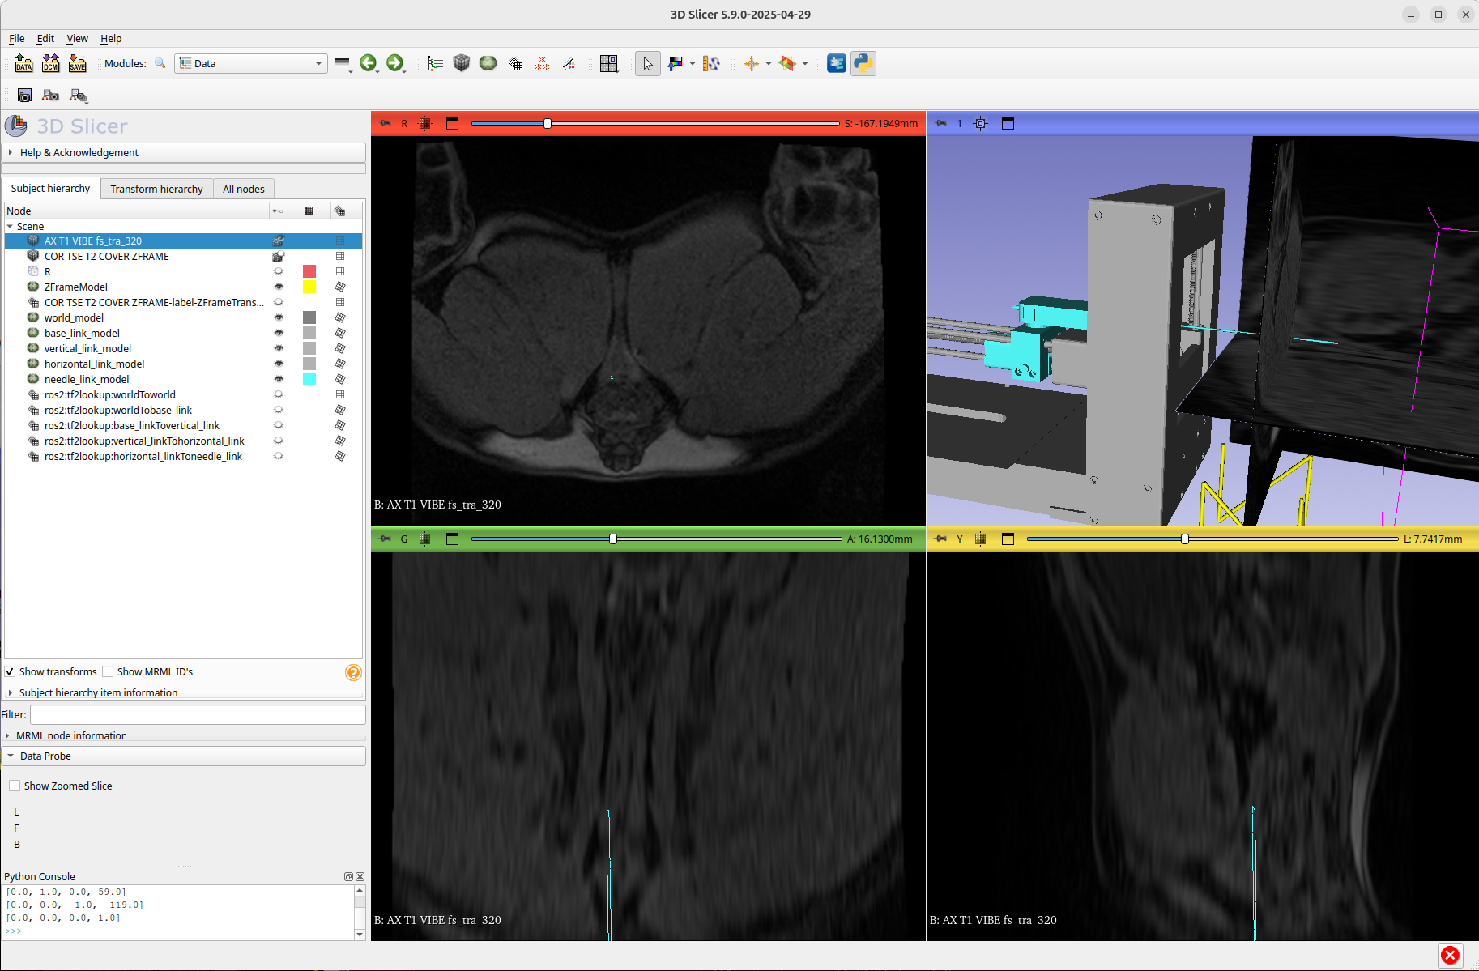
Task: Go to the previous module with green back arrow
Action: pyautogui.click(x=369, y=63)
